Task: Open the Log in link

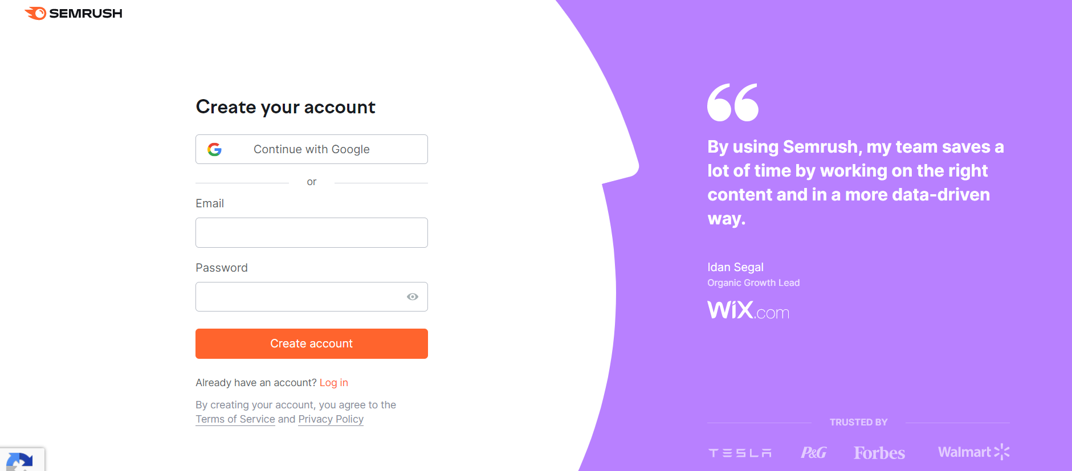Action: click(x=333, y=383)
